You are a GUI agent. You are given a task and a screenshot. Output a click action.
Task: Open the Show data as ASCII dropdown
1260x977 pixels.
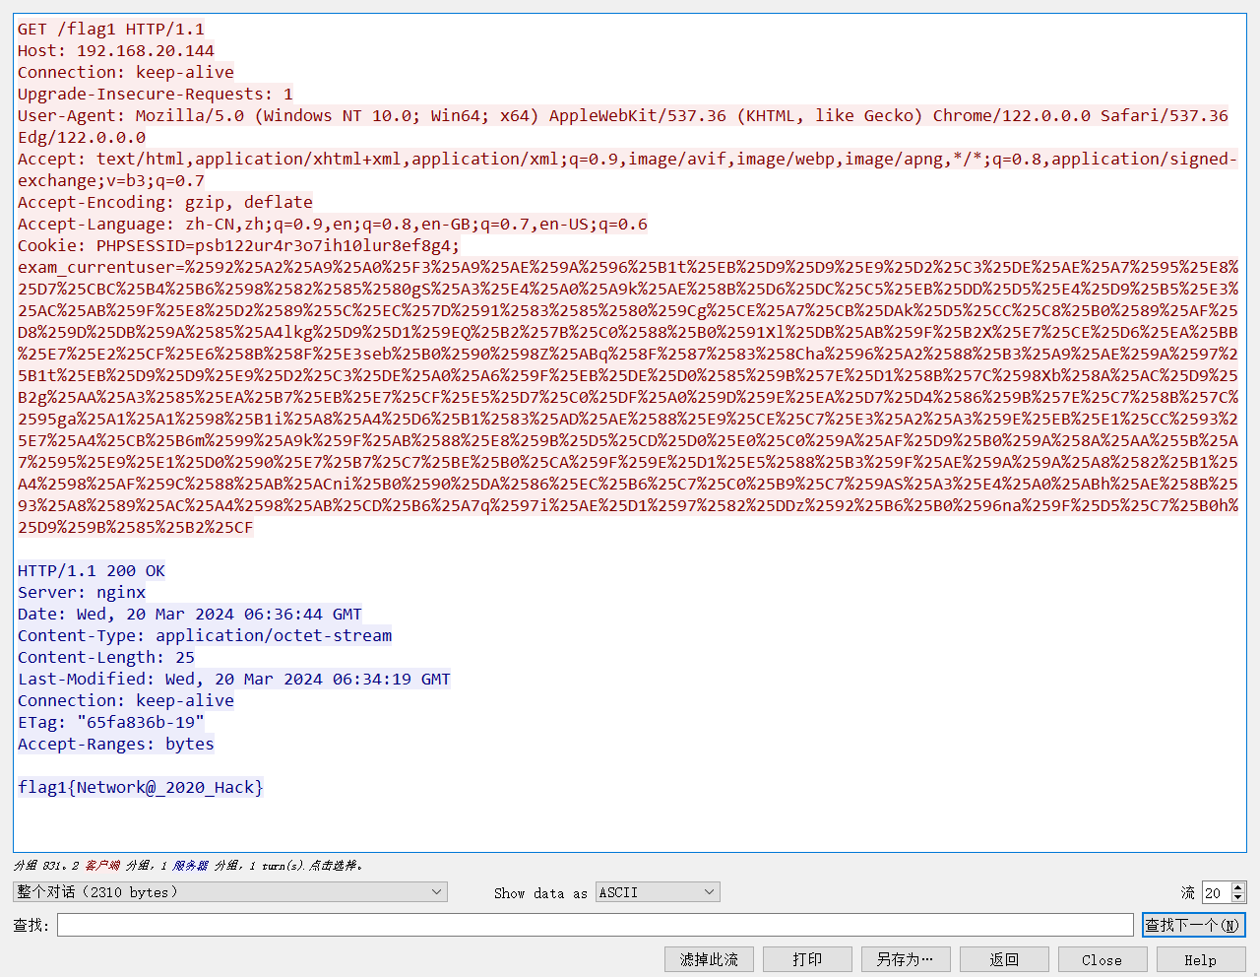tap(657, 892)
